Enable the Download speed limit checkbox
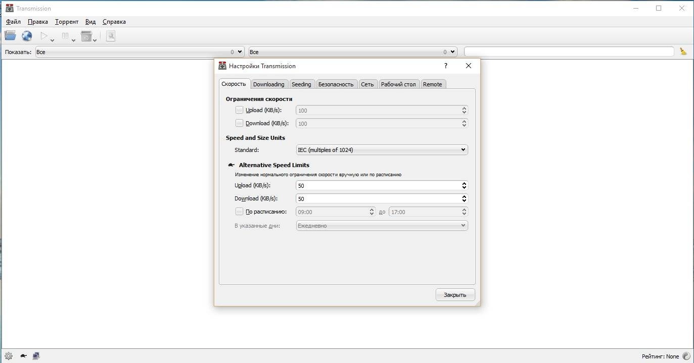Screen dimensions: 694x363 [x=239, y=123]
